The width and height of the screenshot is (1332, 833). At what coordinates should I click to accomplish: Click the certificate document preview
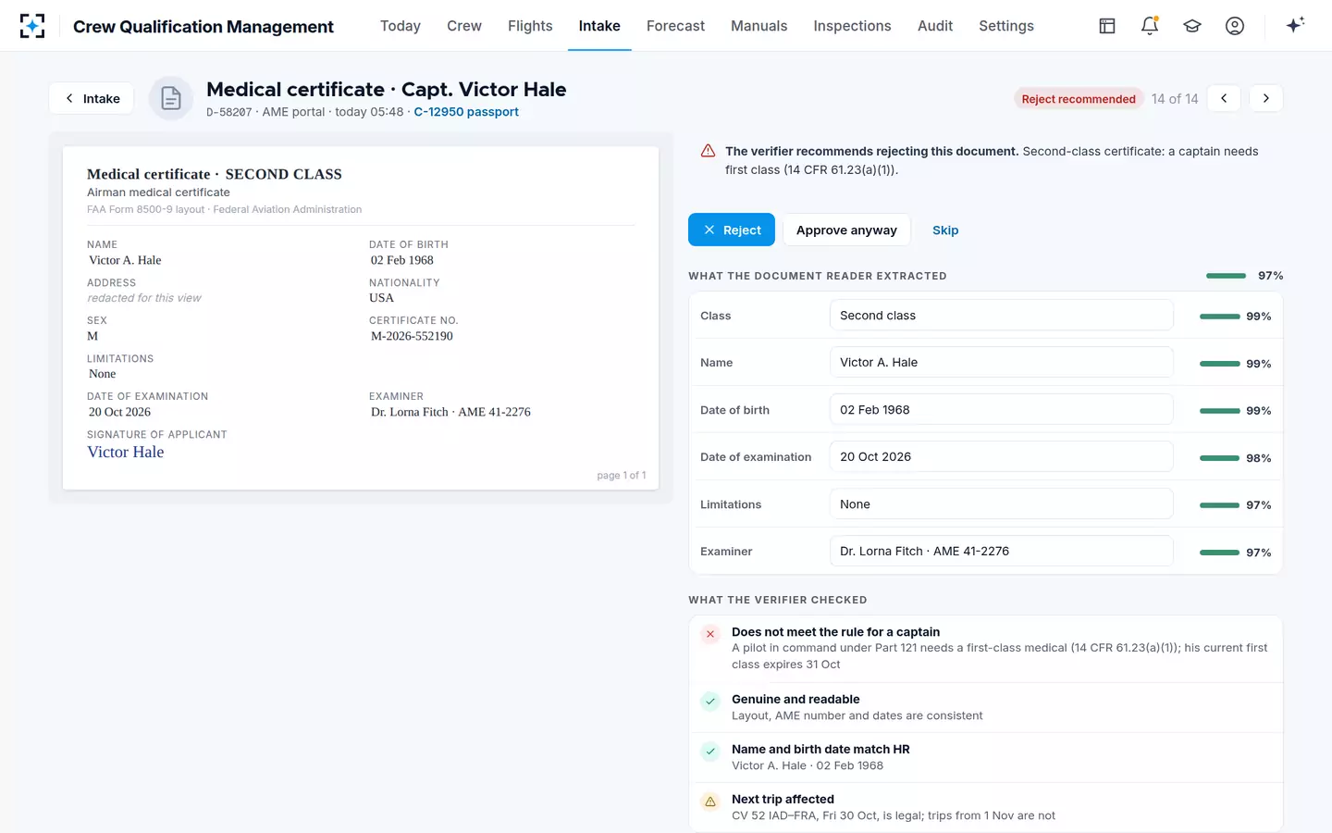[361, 317]
